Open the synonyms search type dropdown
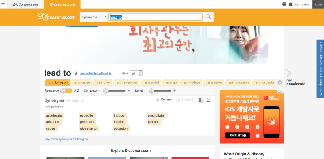 click(x=94, y=17)
